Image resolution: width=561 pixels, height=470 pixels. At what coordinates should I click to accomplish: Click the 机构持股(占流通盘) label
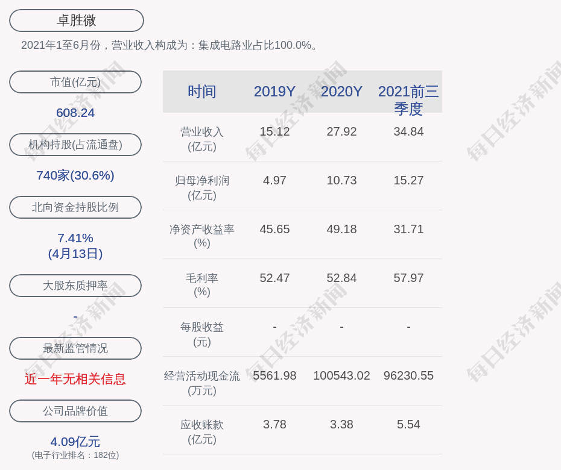[x=75, y=145]
